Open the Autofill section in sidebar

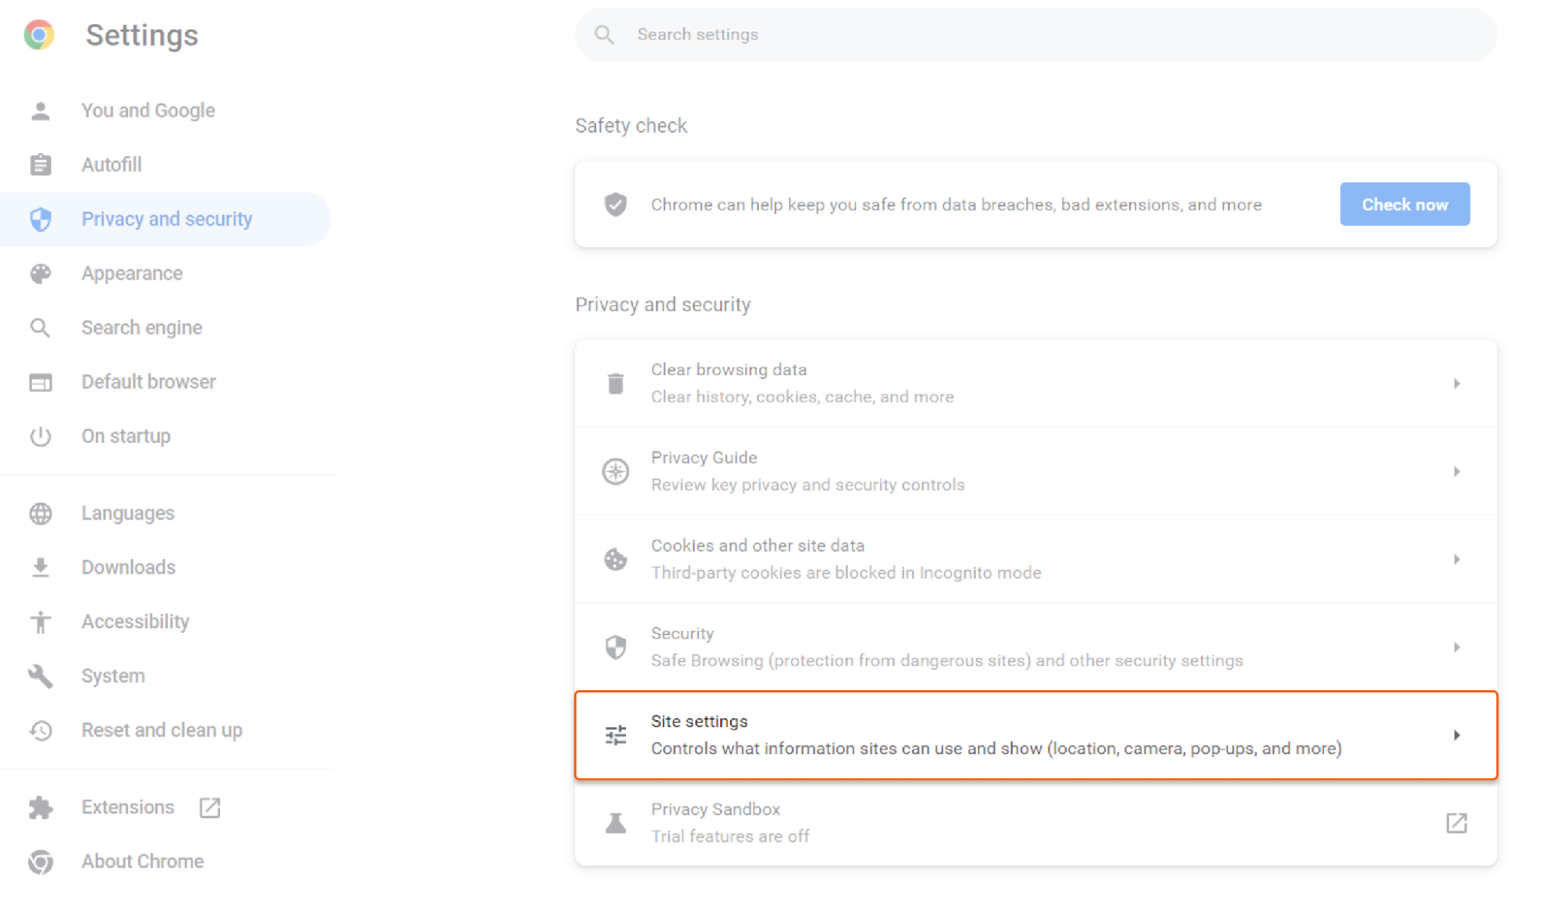click(112, 164)
